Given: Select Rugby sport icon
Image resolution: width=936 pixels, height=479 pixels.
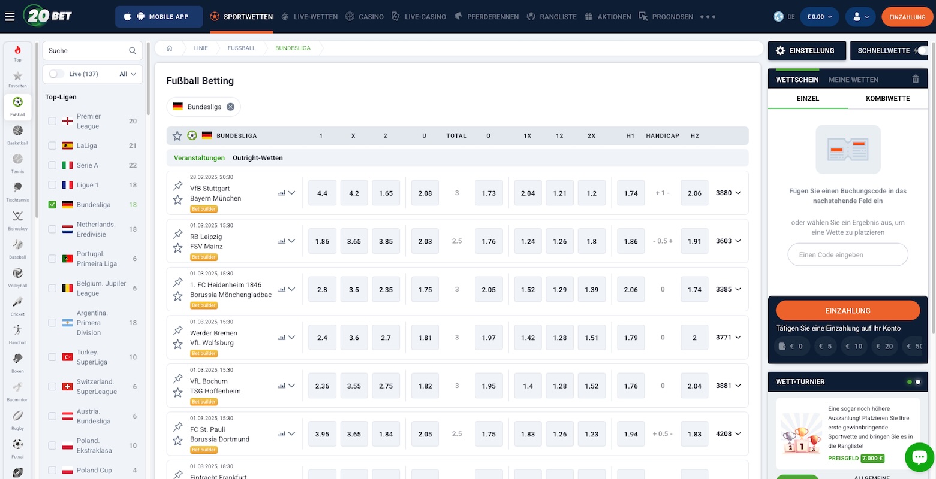Looking at the screenshot, I should (x=17, y=419).
